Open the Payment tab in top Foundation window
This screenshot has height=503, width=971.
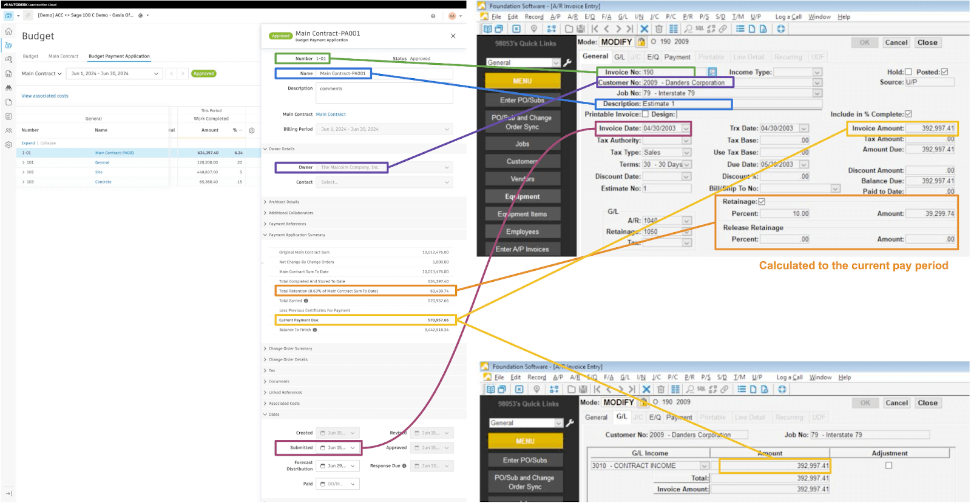click(677, 57)
